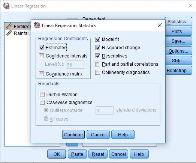196x163 pixels.
Task: Enable the Durbin-Watson residual test
Action: click(42, 95)
